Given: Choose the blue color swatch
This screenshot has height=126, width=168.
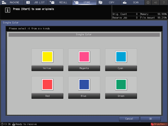Looking at the screenshot, I should click(84, 84).
